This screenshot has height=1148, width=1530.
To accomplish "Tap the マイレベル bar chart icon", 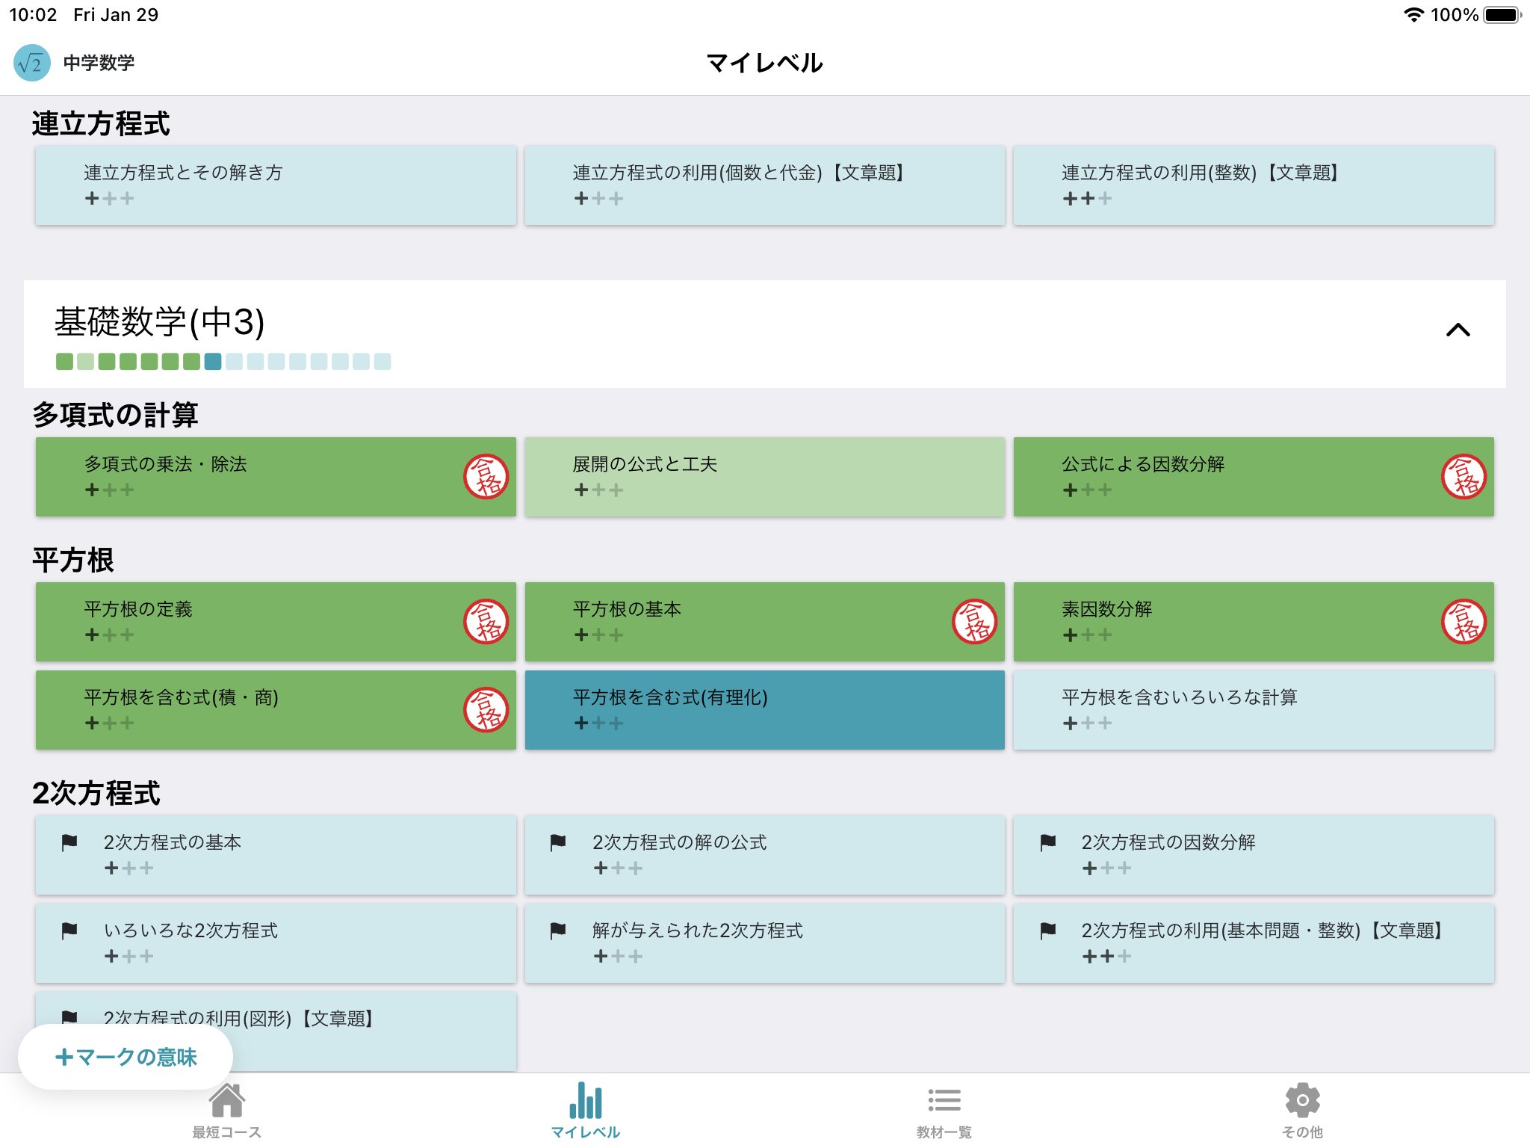I will tap(585, 1100).
